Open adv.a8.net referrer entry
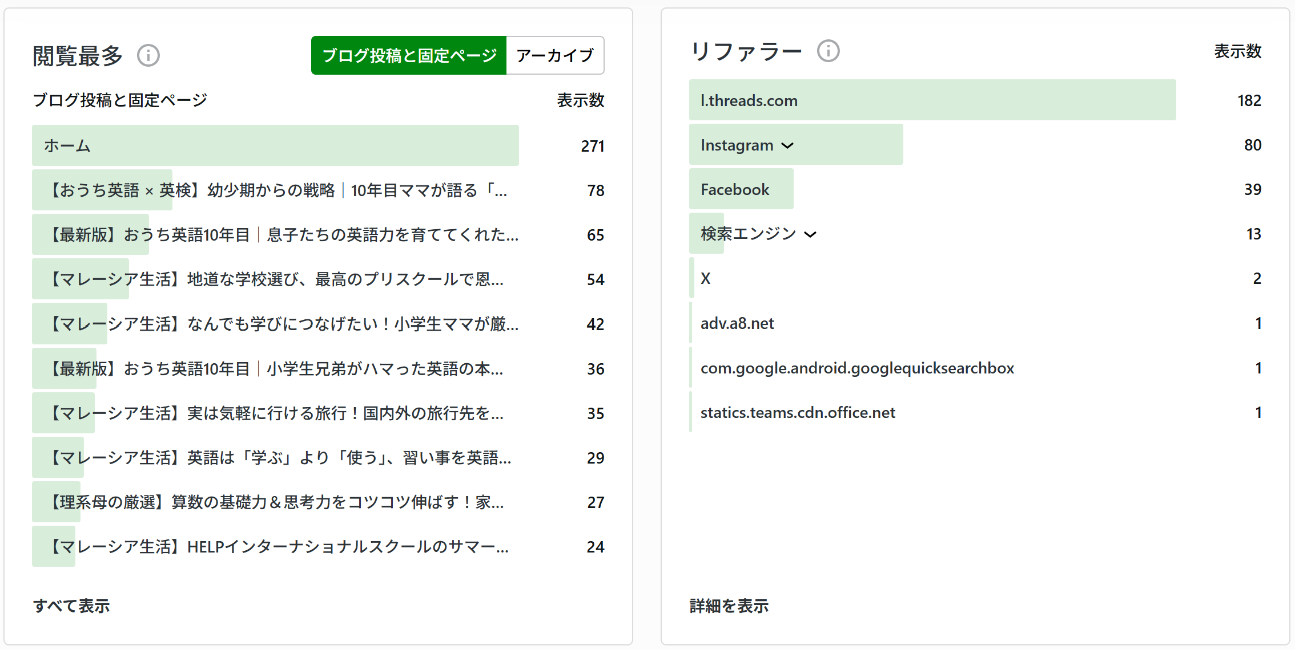Image resolution: width=1295 pixels, height=650 pixels. point(737,324)
